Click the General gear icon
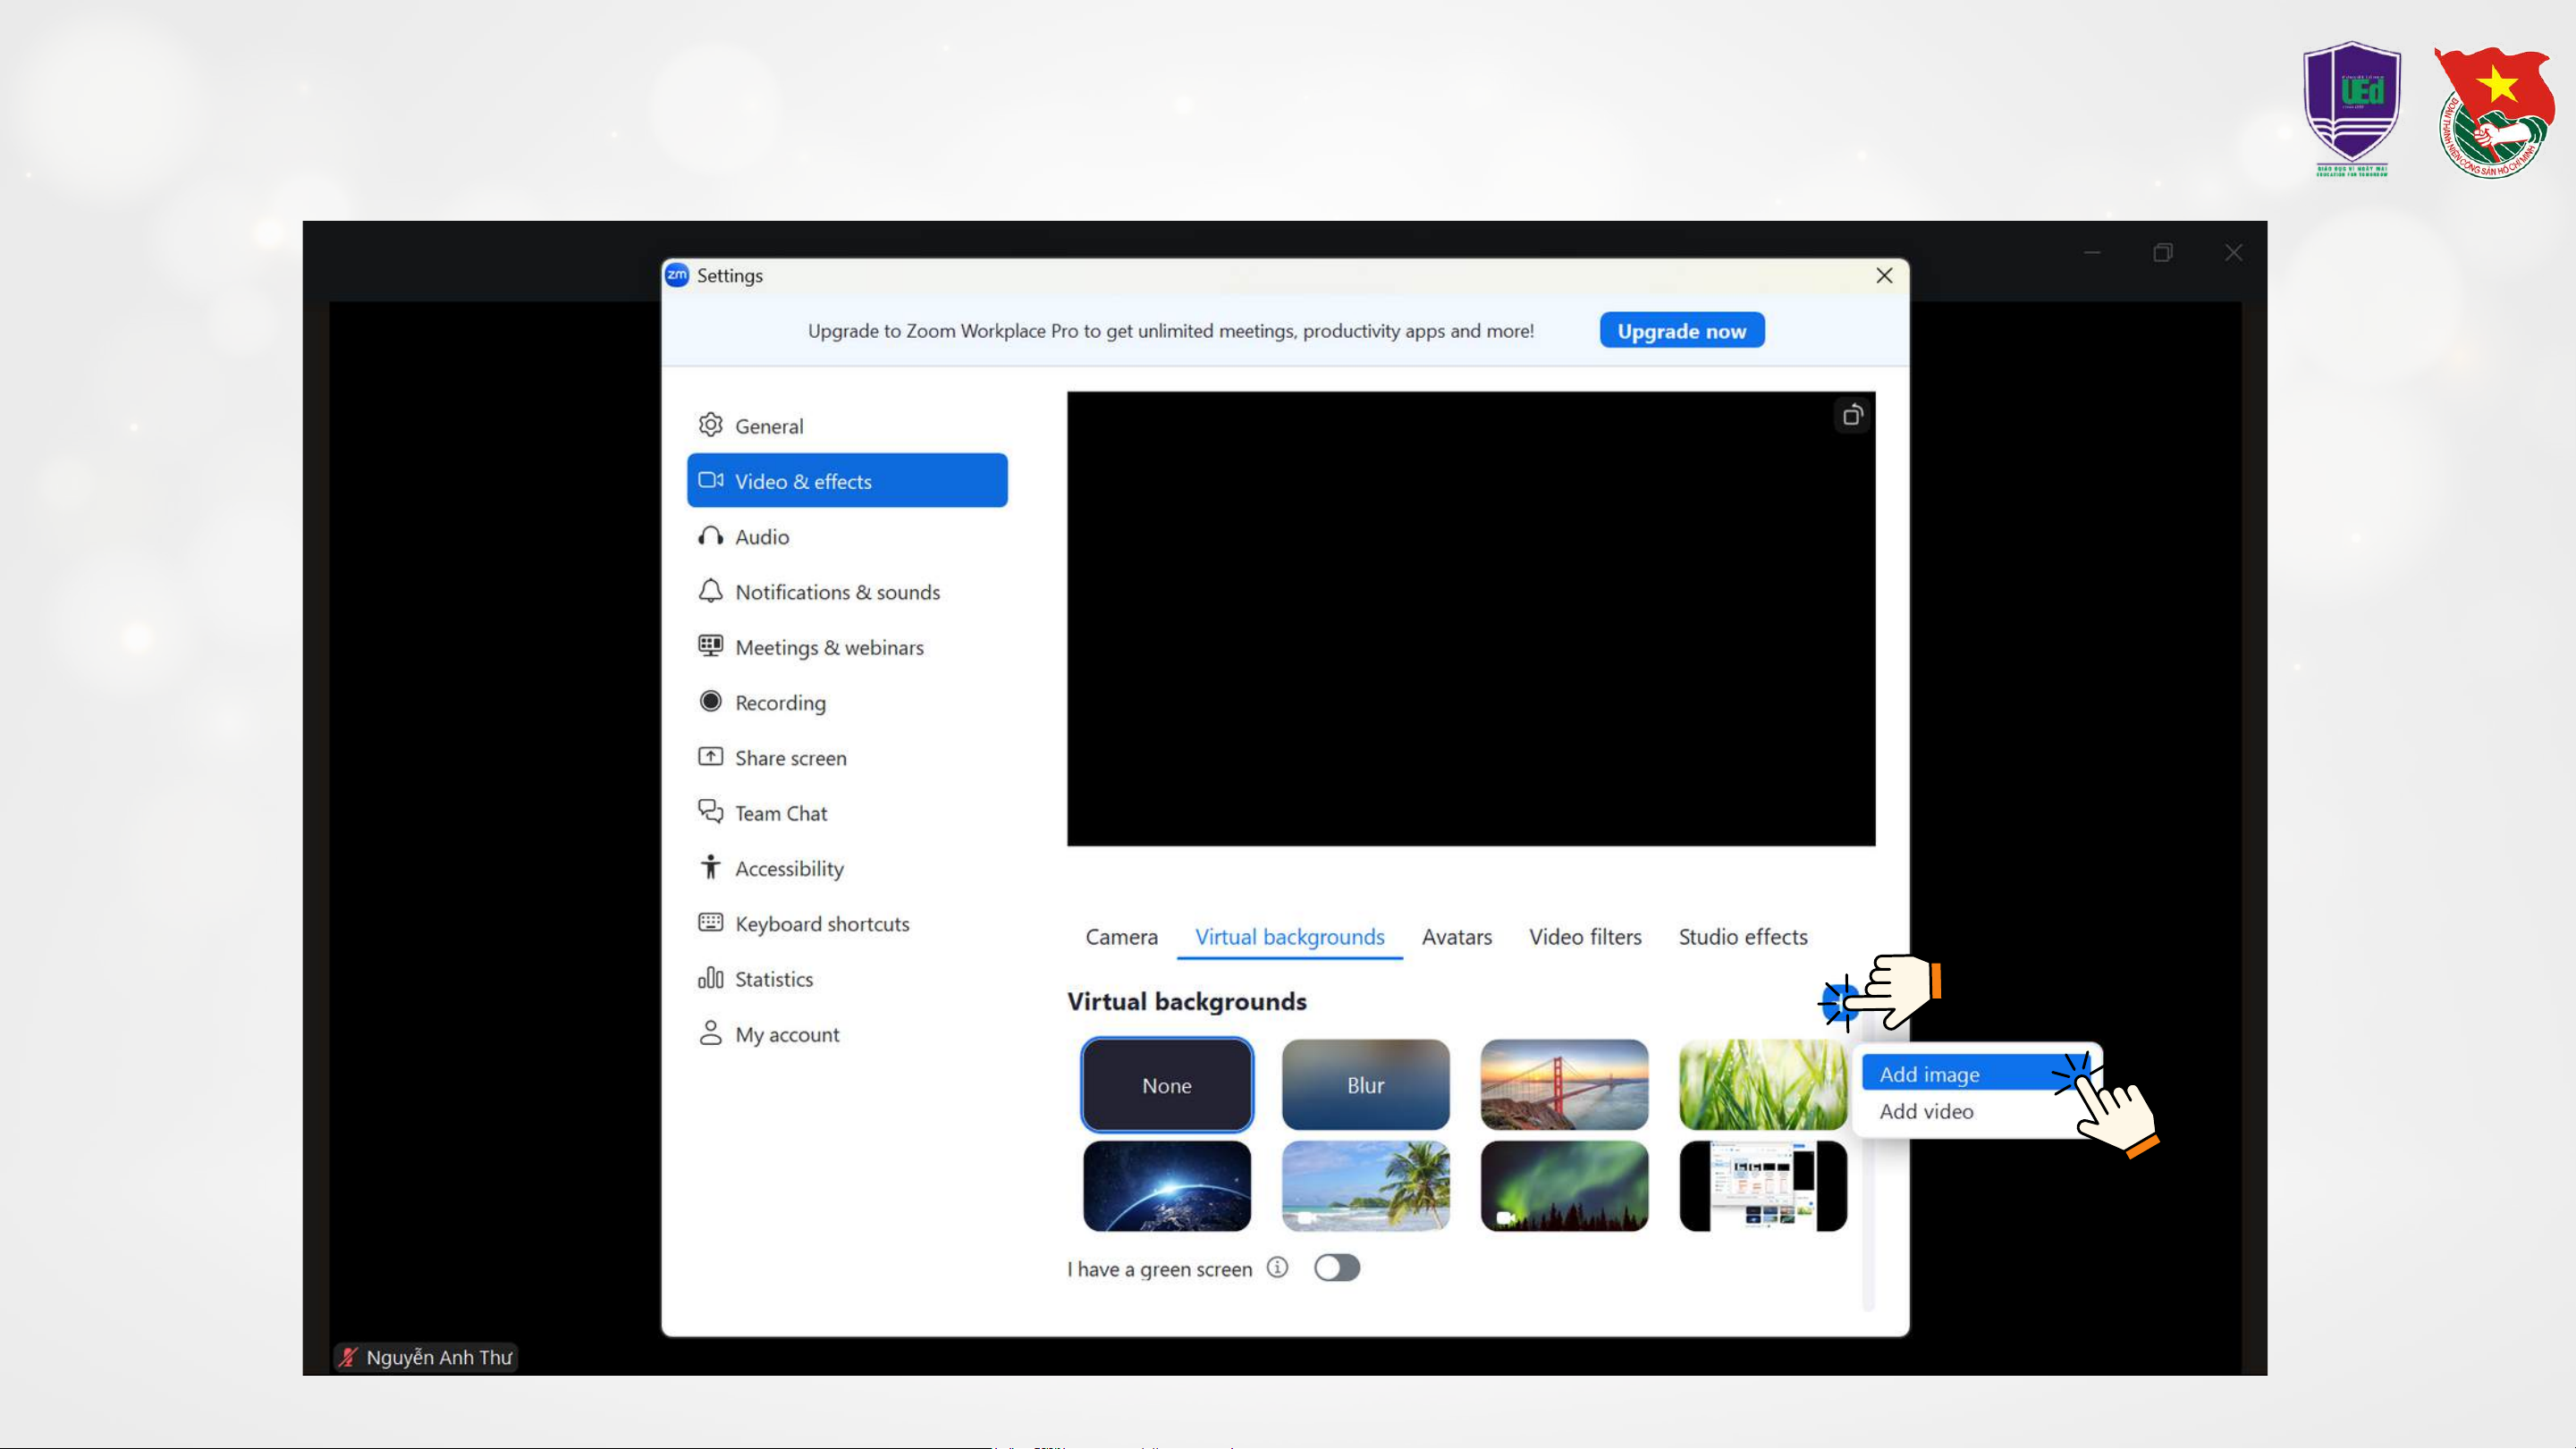 coord(710,425)
